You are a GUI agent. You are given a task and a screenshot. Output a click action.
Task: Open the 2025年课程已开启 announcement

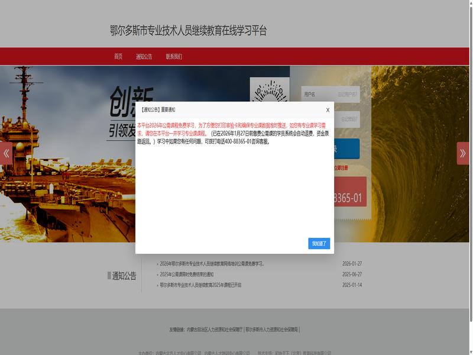200,285
